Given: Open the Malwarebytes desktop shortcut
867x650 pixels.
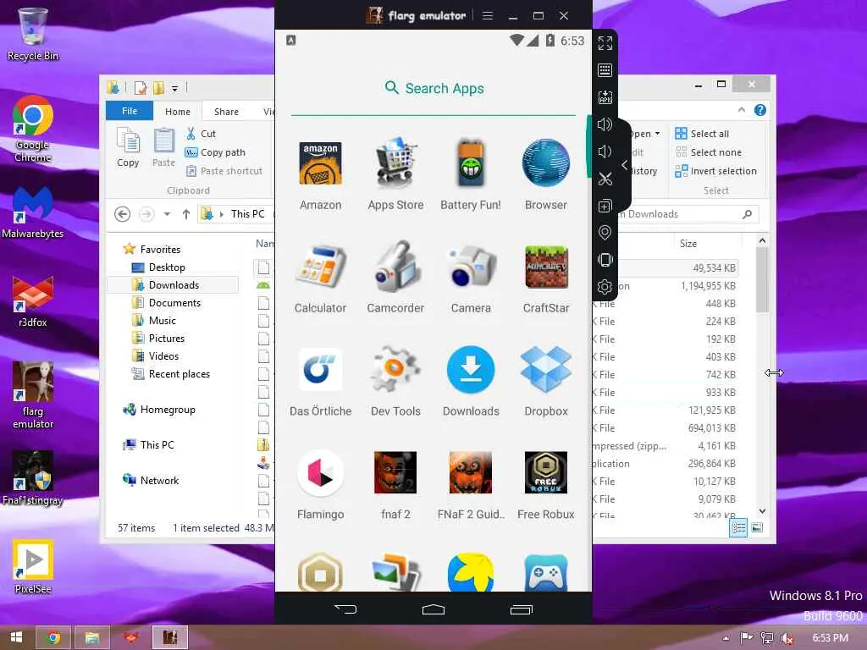Looking at the screenshot, I should click(33, 212).
